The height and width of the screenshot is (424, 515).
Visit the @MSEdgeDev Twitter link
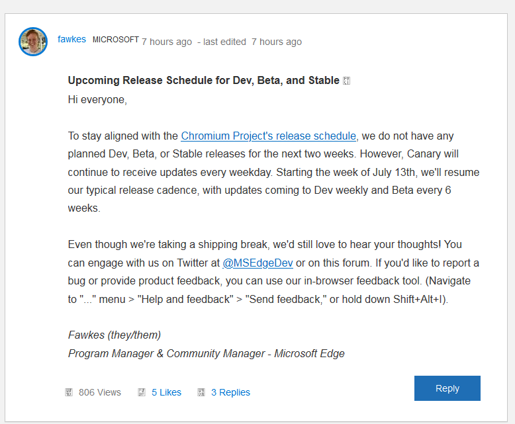pos(257,263)
